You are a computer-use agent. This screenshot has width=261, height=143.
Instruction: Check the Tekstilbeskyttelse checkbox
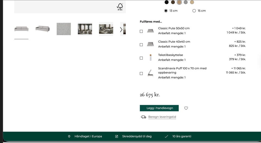pyautogui.click(x=141, y=58)
